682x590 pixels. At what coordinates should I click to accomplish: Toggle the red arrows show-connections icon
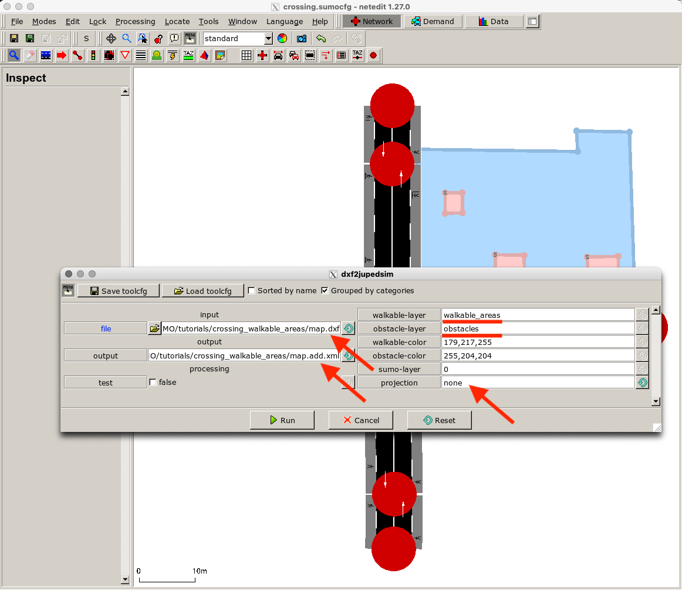(326, 55)
